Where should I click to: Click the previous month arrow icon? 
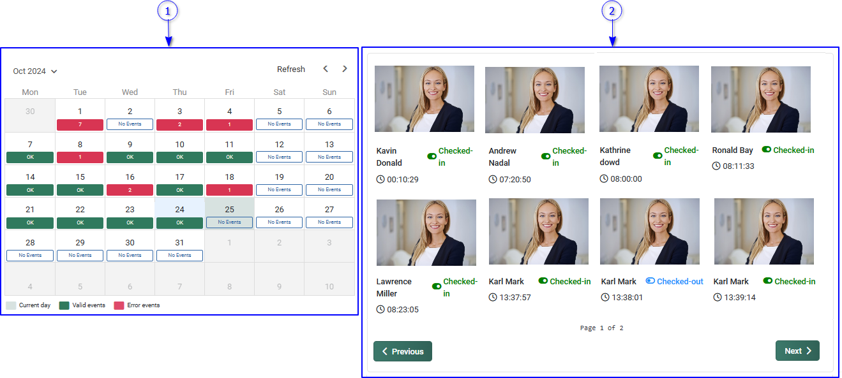[326, 69]
